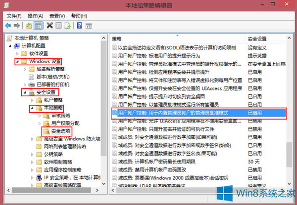Click the 帐户策略 folder icon
The width and height of the screenshot is (297, 205).
click(39, 100)
